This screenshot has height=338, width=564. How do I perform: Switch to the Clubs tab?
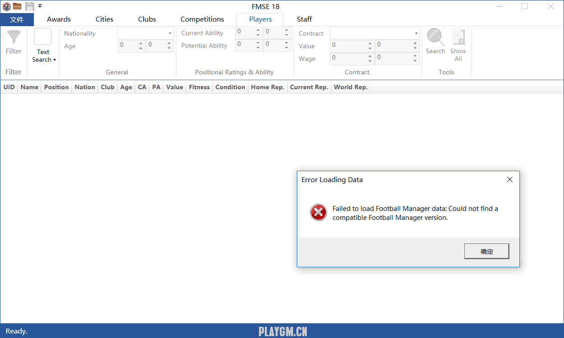pyautogui.click(x=147, y=19)
